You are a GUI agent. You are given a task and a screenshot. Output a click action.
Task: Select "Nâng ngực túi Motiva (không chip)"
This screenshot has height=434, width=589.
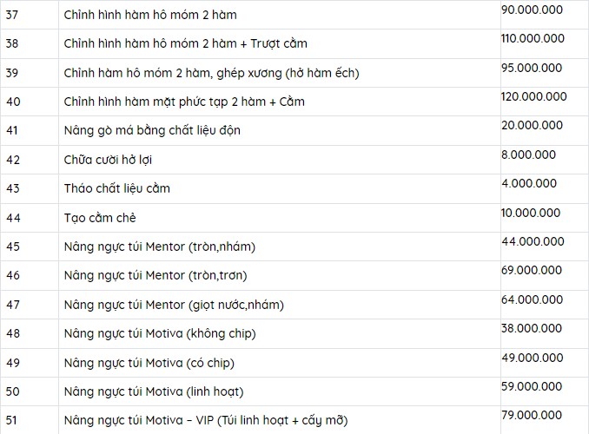tap(160, 333)
